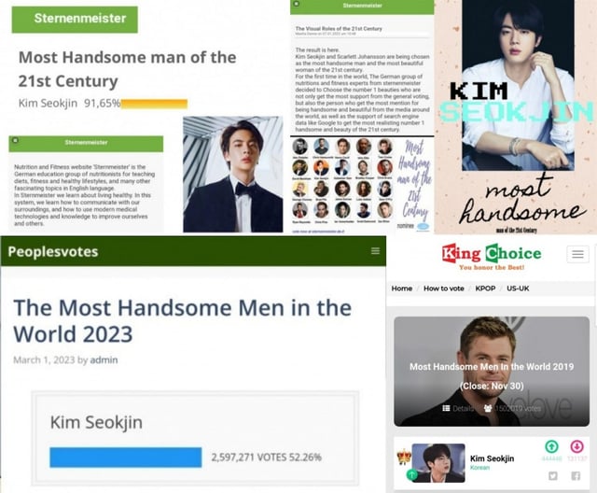Upvote Kim Seokjin with green arrow
This screenshot has width=597, height=493.
[551, 445]
